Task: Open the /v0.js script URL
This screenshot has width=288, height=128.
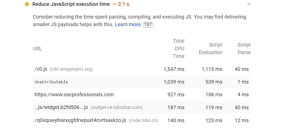Action: pyautogui.click(x=41, y=69)
